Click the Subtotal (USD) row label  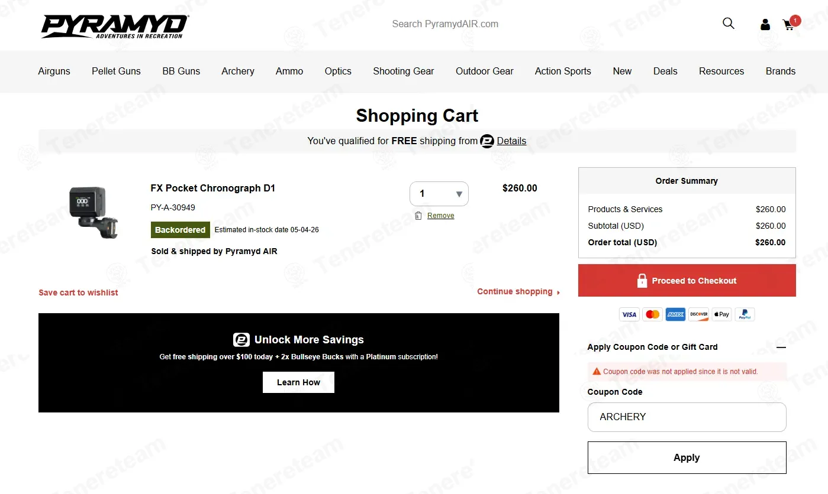(x=616, y=226)
